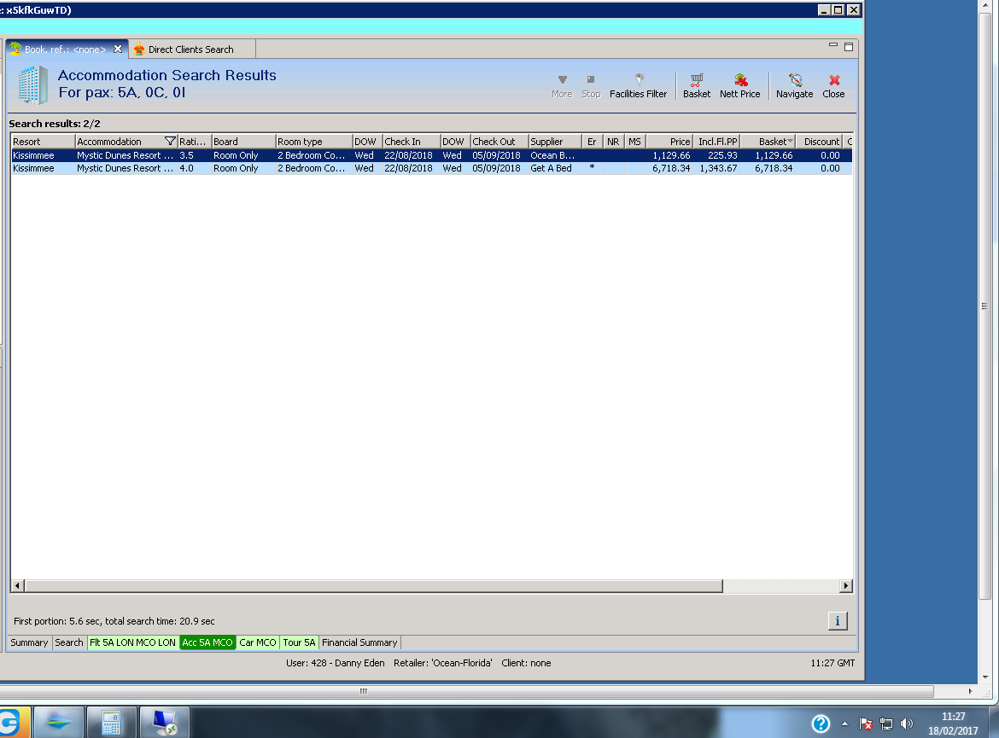This screenshot has width=999, height=738.
Task: Select the Ocean B... supplier result row
Action: [431, 155]
